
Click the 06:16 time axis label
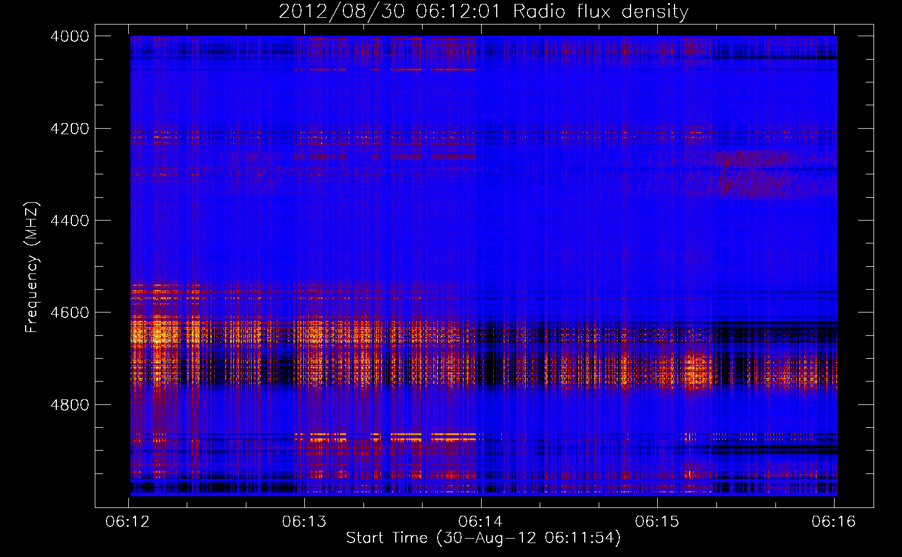coord(834,522)
